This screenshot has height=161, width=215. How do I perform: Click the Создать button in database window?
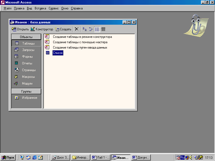click(63, 29)
